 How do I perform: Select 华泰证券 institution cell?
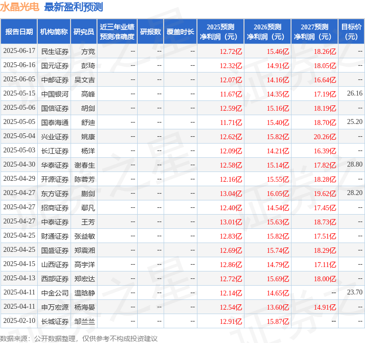point(55,165)
